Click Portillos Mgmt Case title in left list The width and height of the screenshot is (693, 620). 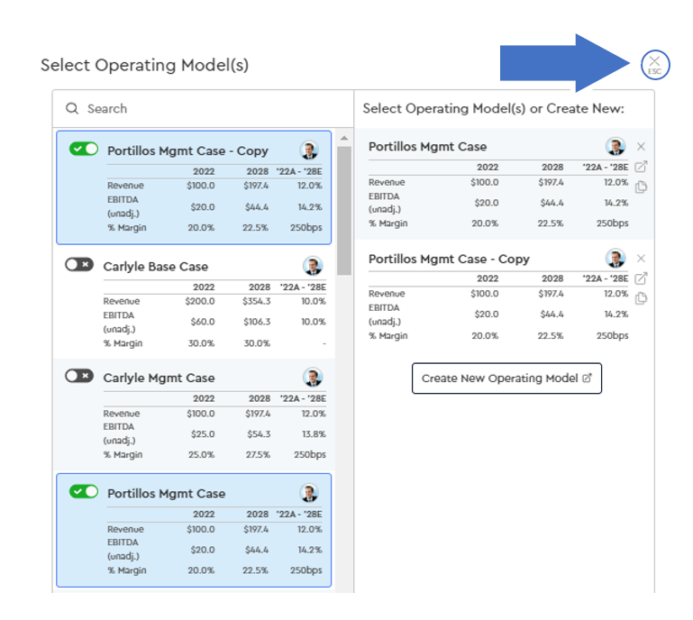coord(166,493)
